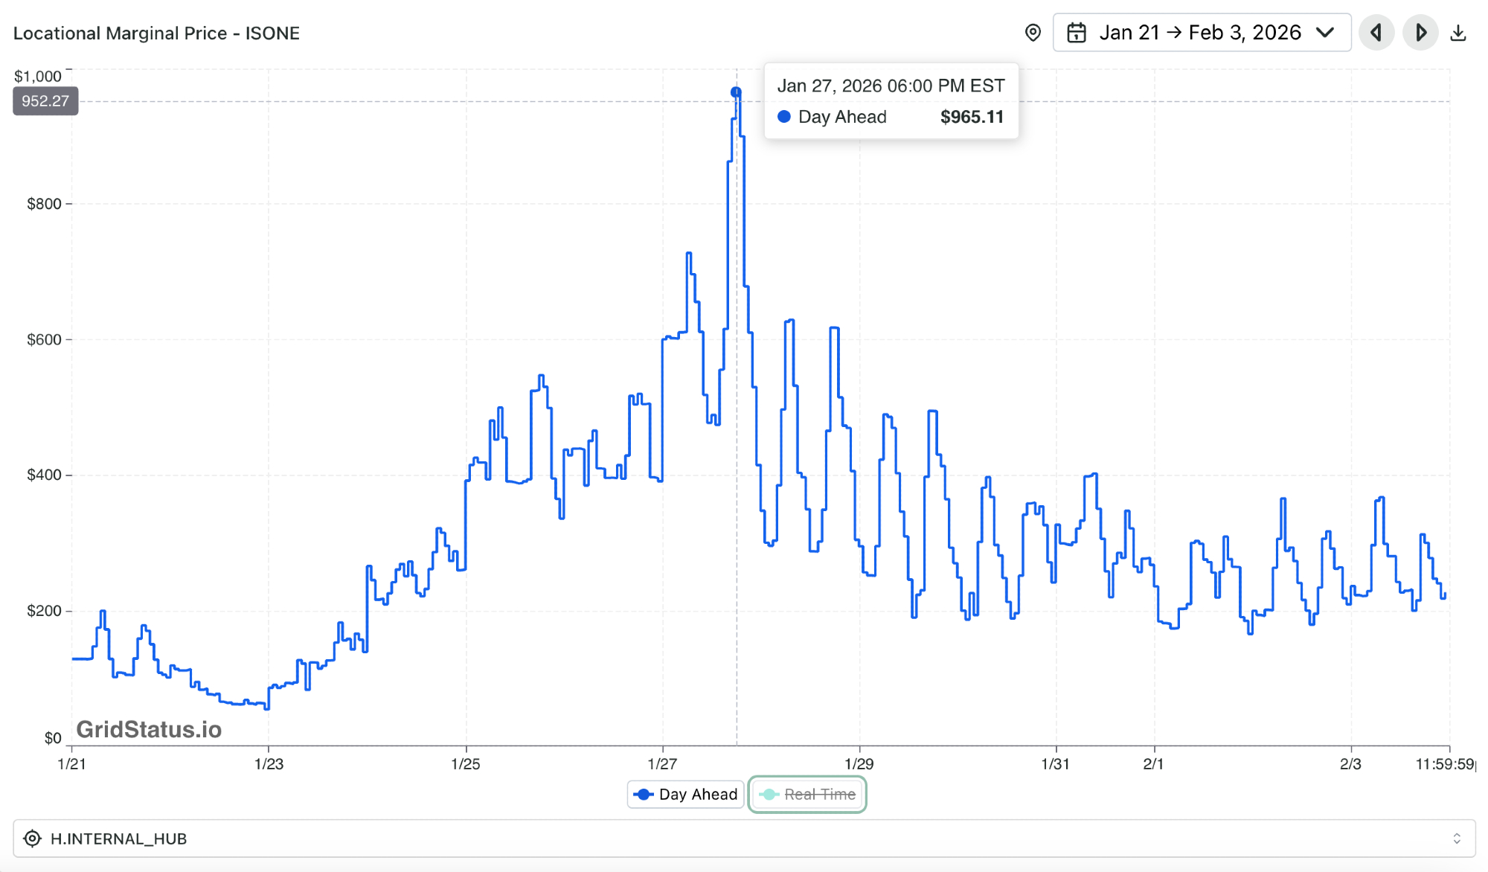Download chart data icon
The width and height of the screenshot is (1488, 872).
click(x=1458, y=33)
